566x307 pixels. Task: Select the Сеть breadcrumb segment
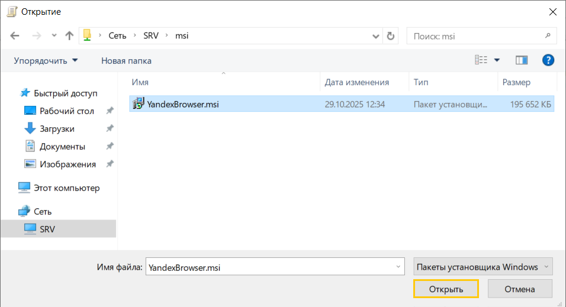(118, 35)
